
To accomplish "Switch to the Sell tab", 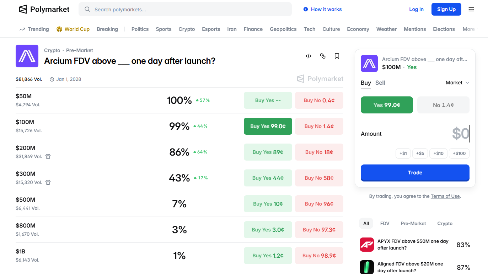I will [380, 83].
